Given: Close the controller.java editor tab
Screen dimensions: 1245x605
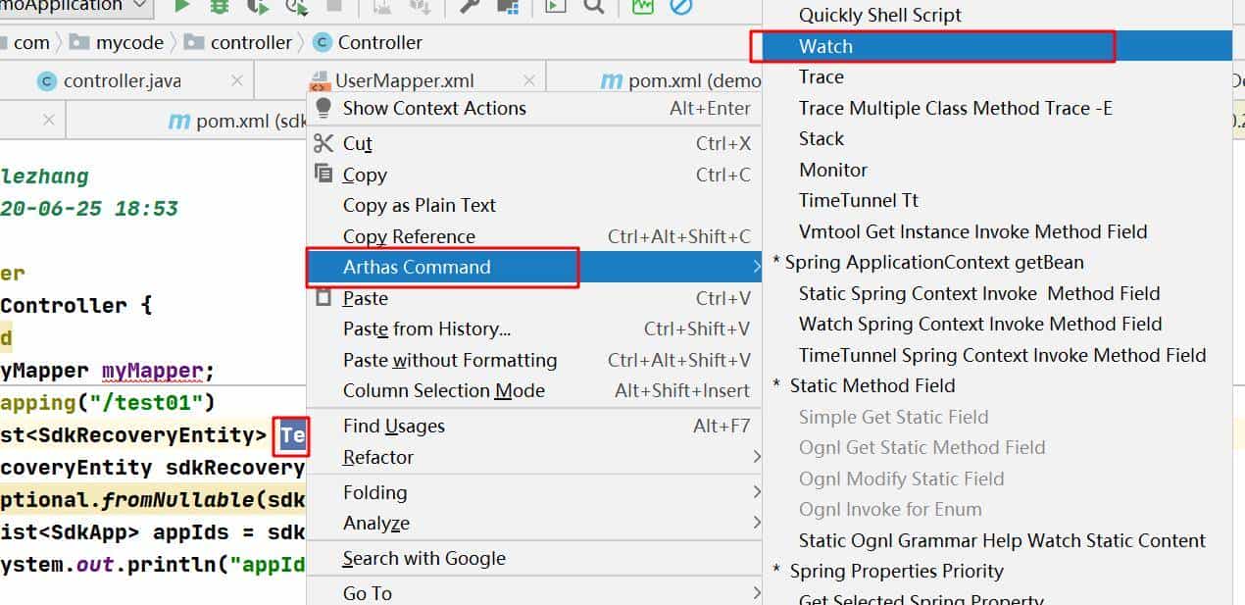Looking at the screenshot, I should tap(236, 80).
